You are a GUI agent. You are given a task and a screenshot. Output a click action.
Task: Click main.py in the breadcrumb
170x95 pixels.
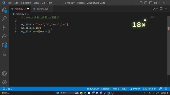[x=20, y=14]
